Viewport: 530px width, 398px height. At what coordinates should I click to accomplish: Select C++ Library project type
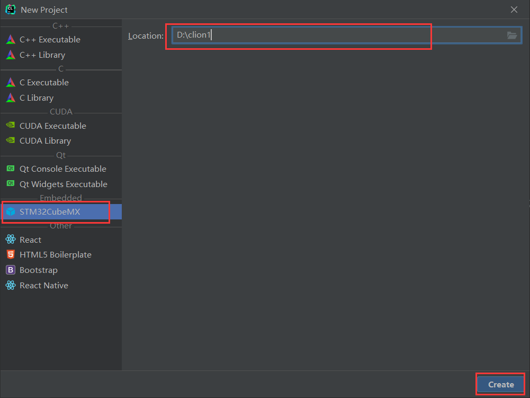coord(61,55)
